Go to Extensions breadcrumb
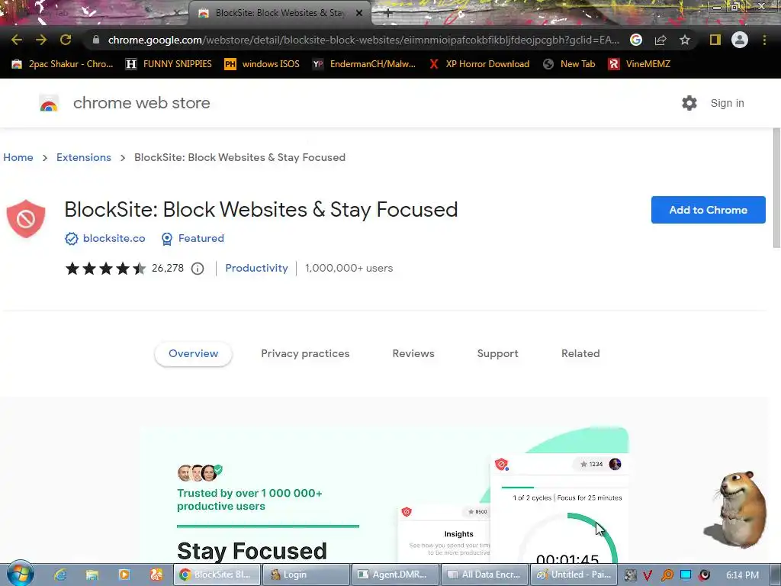This screenshot has height=586, width=781. tap(84, 157)
